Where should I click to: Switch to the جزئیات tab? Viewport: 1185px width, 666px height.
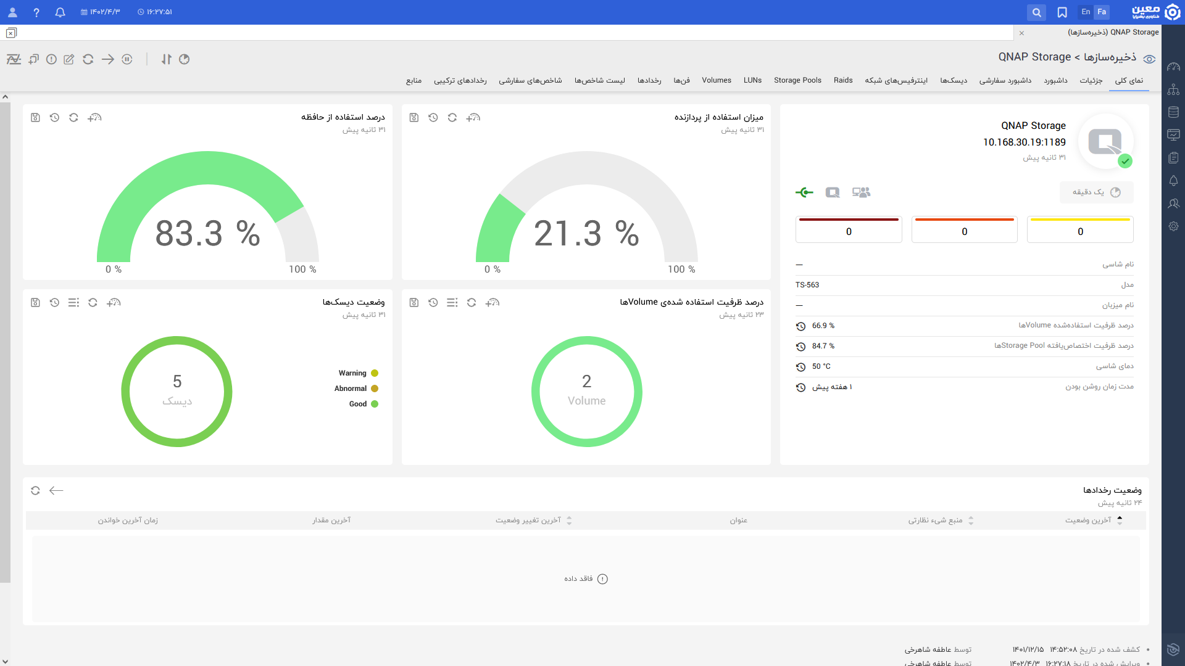tap(1091, 80)
